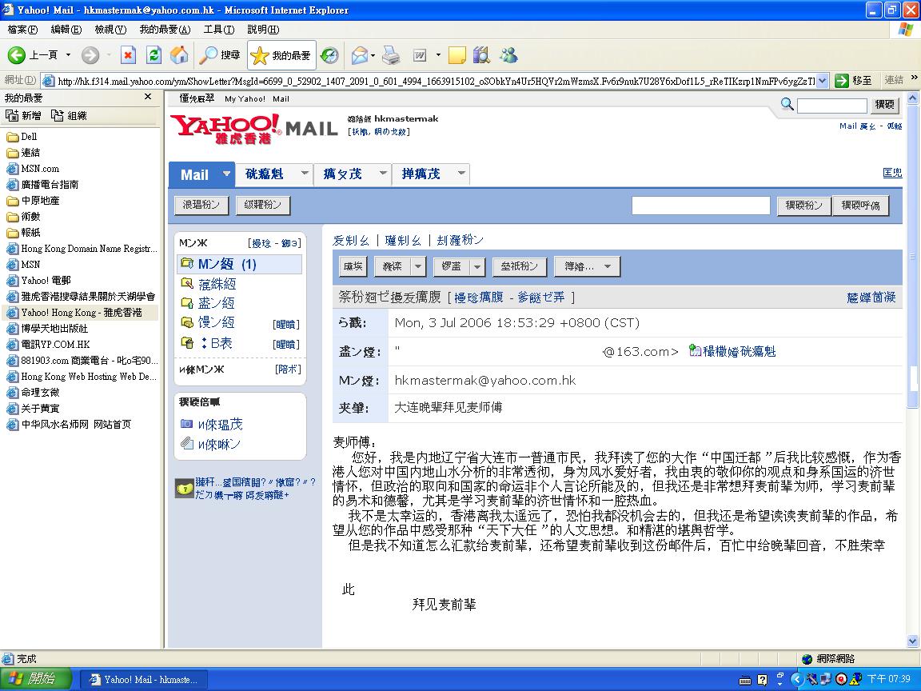Open dropdown arrow on second Yahoo tab

point(305,173)
